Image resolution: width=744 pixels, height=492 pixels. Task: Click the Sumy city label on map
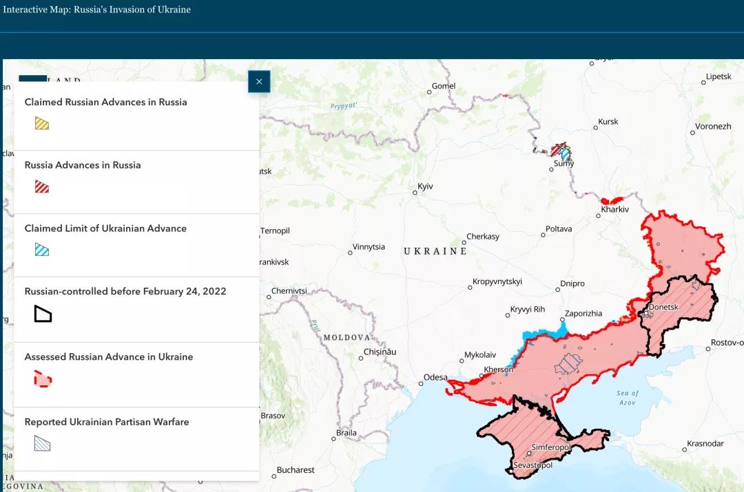tap(564, 164)
